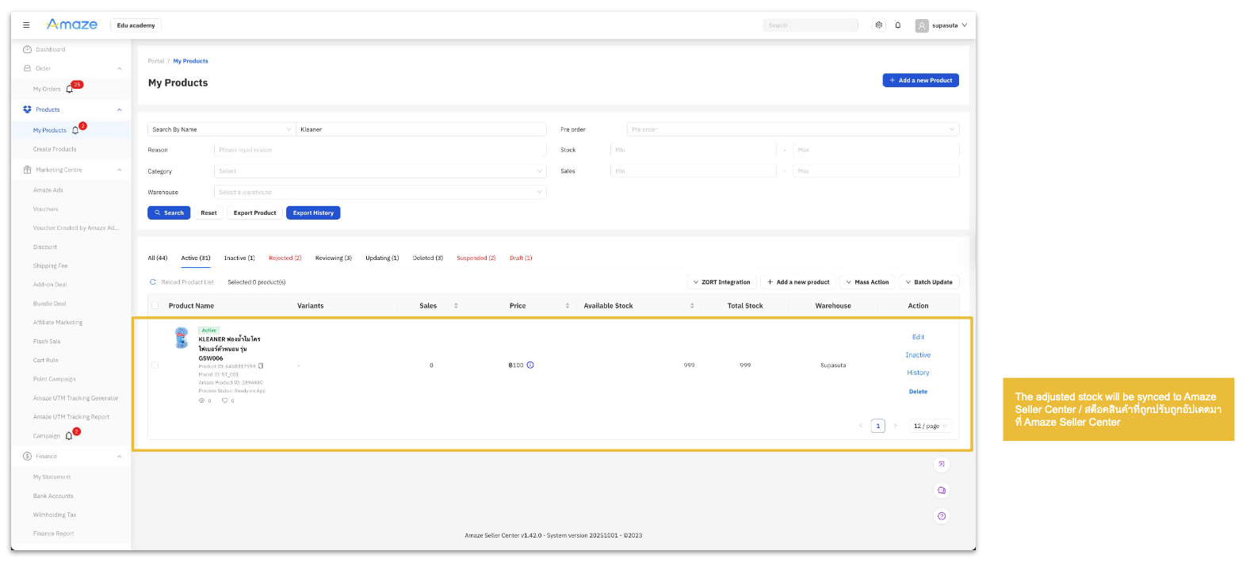Screen dimensions: 1250x574
Task: Collapse the Marketing Centre sidebar section
Action: (120, 170)
